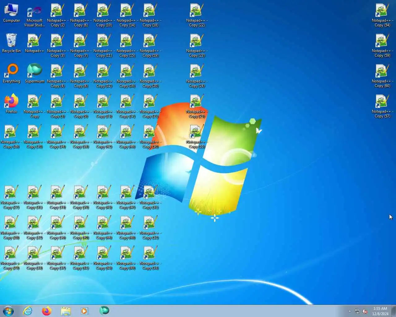Select Notepad++ - Copy (18) icon
The width and height of the screenshot is (396, 317).
tap(151, 15)
